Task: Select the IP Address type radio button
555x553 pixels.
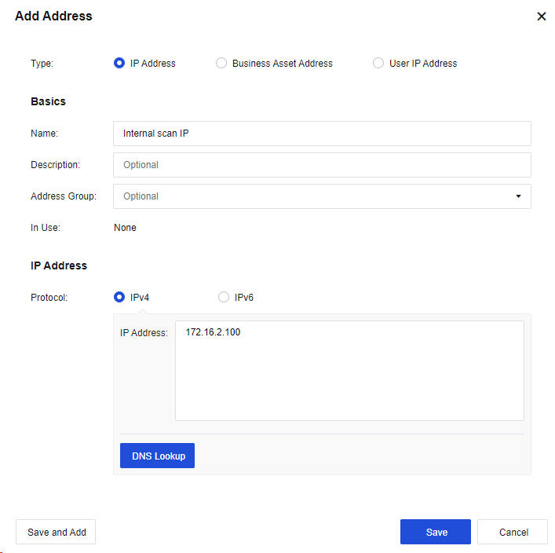Action: click(x=119, y=64)
